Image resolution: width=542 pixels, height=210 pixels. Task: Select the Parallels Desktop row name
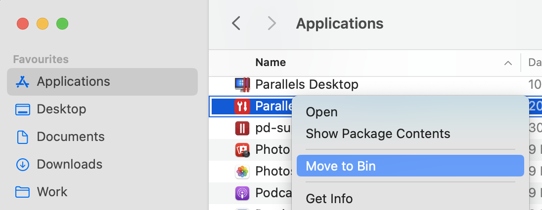(307, 85)
